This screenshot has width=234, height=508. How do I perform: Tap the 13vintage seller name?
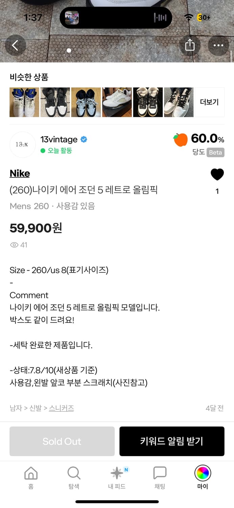[x=59, y=140]
